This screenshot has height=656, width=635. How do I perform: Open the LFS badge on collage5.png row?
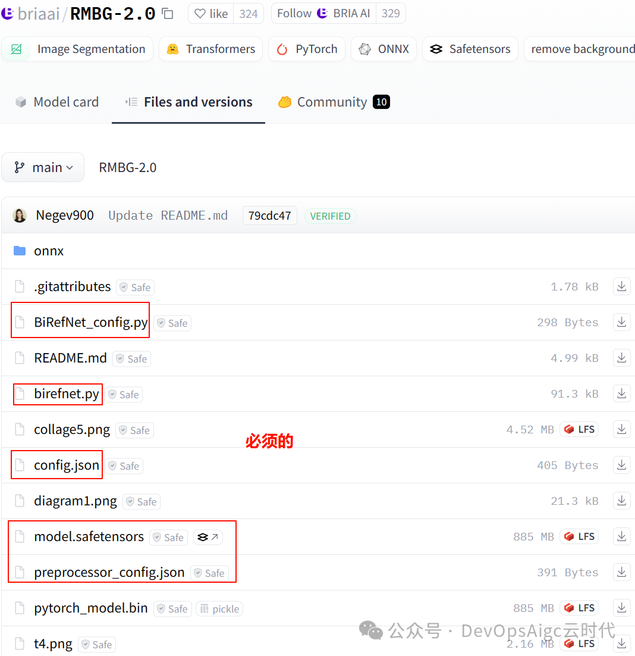pos(579,429)
